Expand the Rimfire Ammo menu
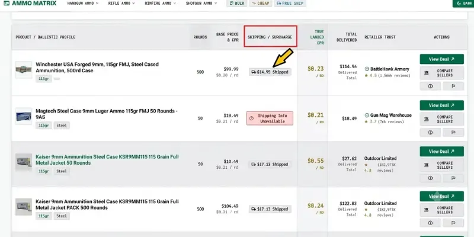This screenshot has height=237, width=474. tap(160, 4)
